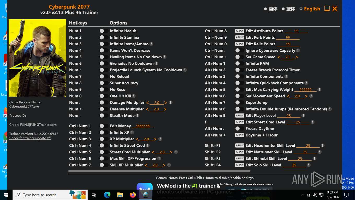Enable Super Jump toggle
This screenshot has width=355, height=200.
click(x=240, y=103)
